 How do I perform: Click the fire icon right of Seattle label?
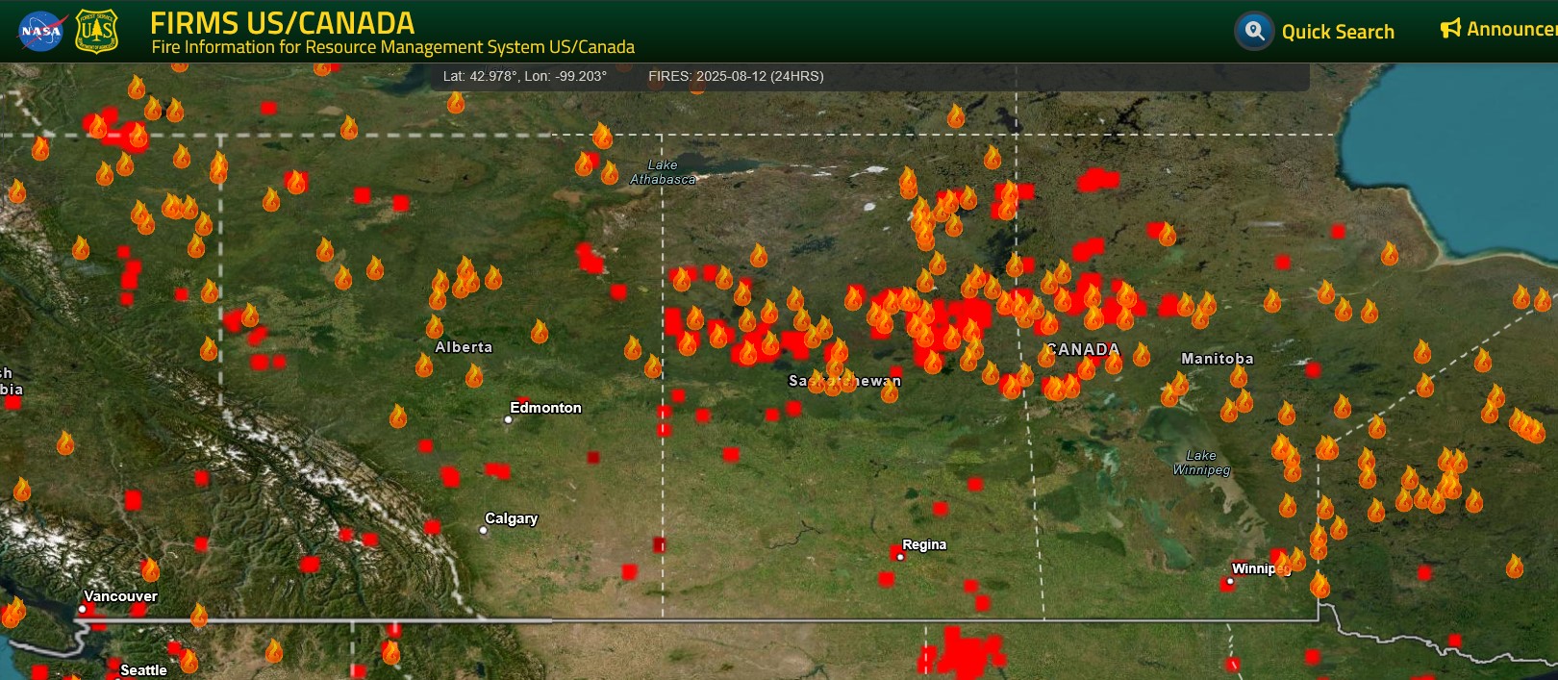click(188, 661)
